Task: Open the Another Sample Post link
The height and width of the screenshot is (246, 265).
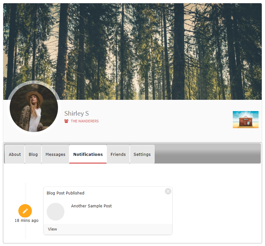Action: click(91, 206)
